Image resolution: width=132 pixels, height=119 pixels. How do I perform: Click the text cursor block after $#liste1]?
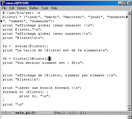pos(49,59)
